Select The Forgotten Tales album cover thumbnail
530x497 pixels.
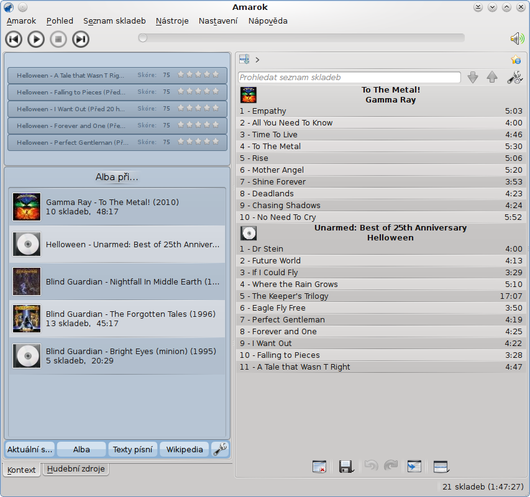coord(27,319)
